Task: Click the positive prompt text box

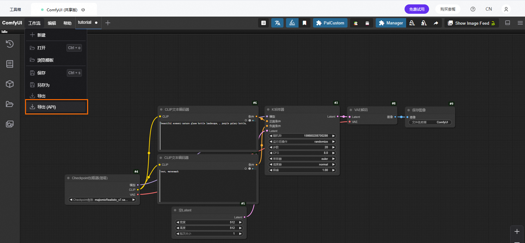Action: (208, 136)
